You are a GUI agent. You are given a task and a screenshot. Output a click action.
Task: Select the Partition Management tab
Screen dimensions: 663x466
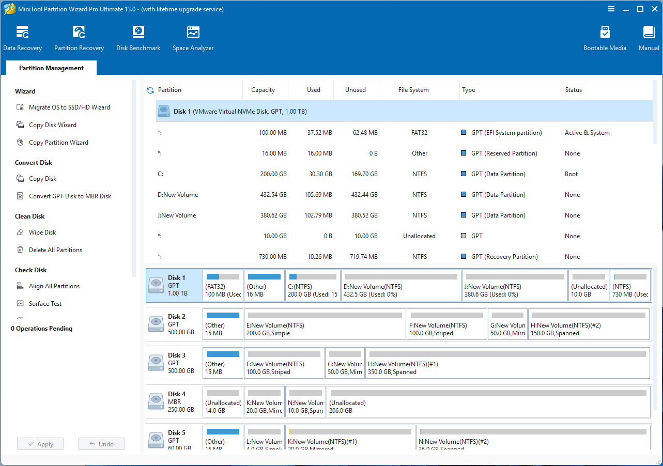51,68
